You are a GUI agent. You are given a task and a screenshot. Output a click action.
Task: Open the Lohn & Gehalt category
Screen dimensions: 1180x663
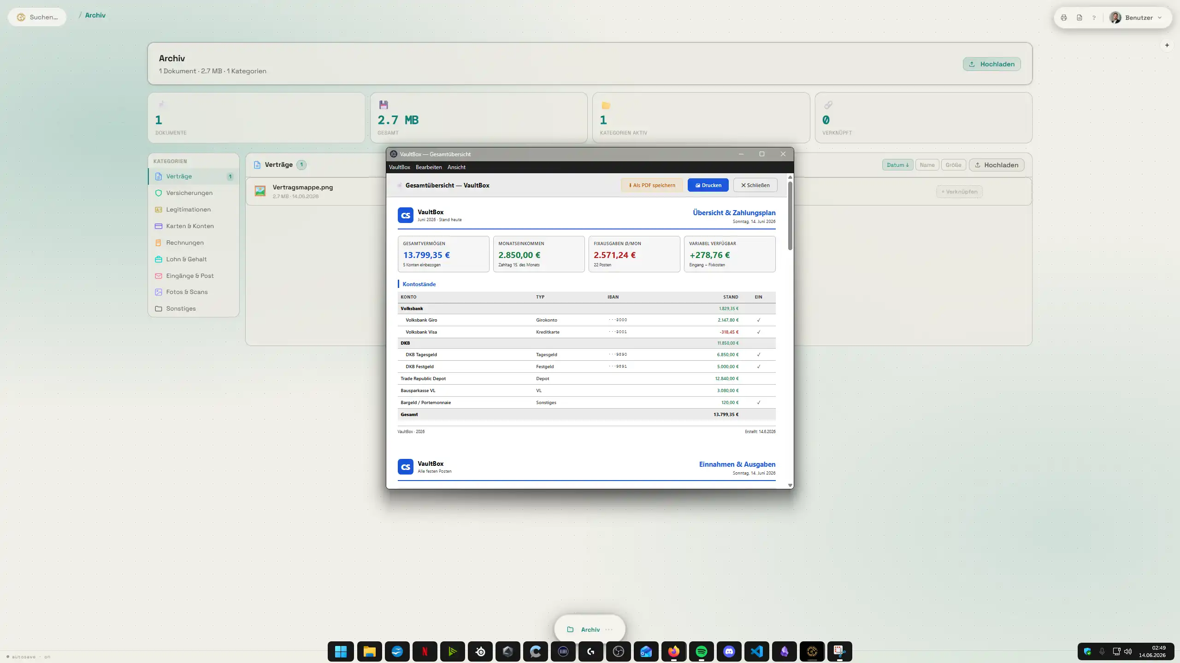click(193, 259)
